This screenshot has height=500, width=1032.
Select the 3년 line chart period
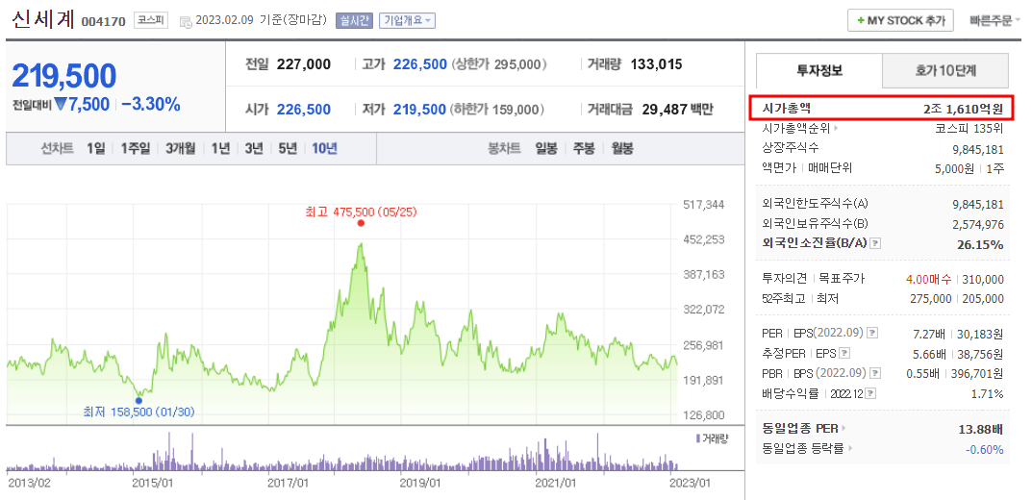(253, 149)
